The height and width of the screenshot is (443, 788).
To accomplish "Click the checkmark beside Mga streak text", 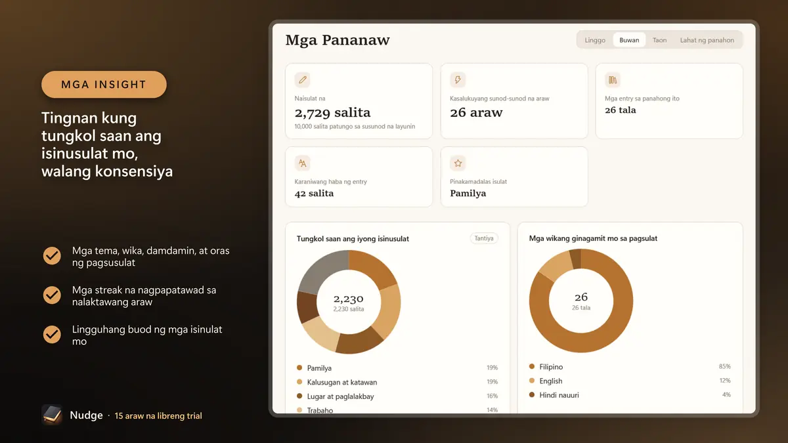I will (52, 295).
